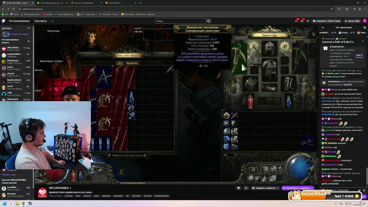Select the red life flask in inventory
The height and width of the screenshot is (207, 368).
click(250, 102)
